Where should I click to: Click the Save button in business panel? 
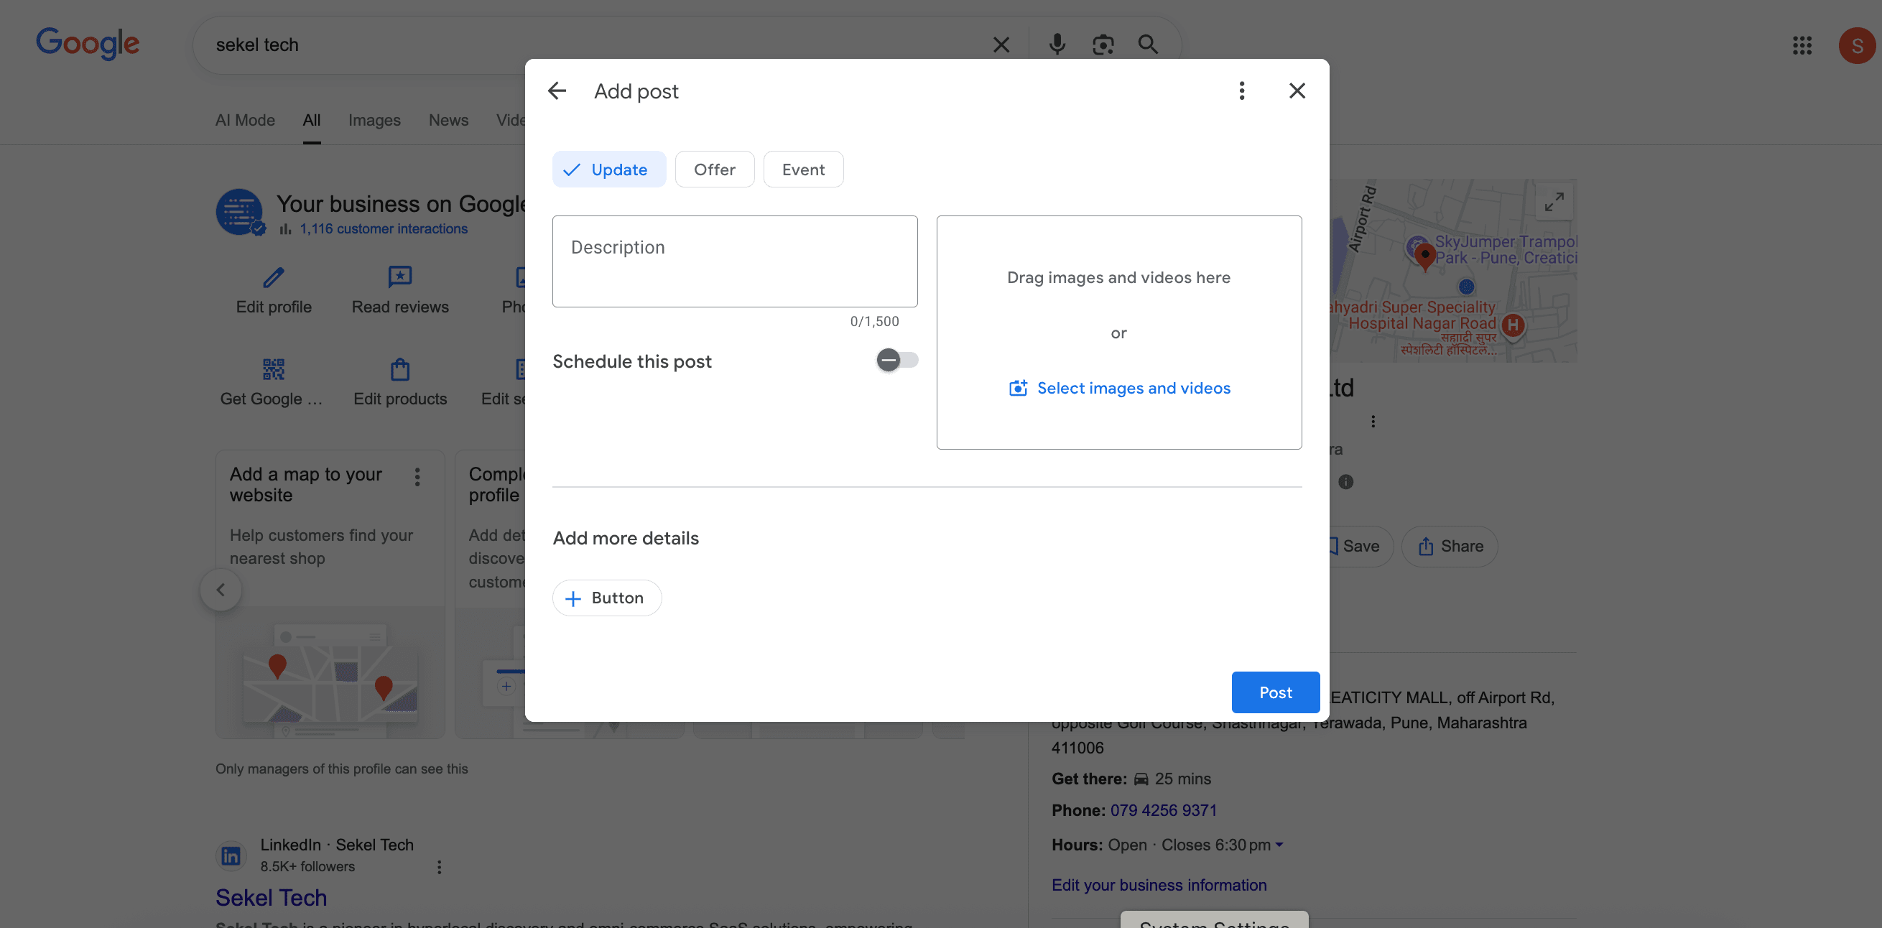(x=1360, y=546)
